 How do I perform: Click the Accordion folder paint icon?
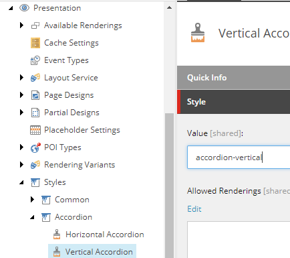tap(46, 217)
